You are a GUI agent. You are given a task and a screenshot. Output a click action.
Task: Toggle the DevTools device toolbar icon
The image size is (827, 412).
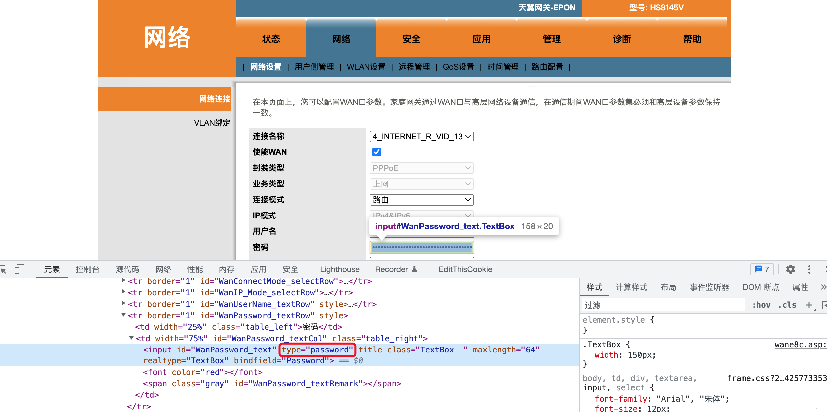[20, 269]
